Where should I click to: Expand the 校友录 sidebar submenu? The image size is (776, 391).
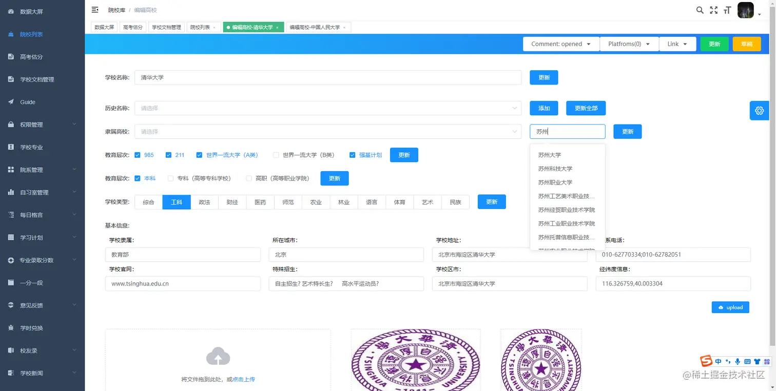[x=74, y=350]
